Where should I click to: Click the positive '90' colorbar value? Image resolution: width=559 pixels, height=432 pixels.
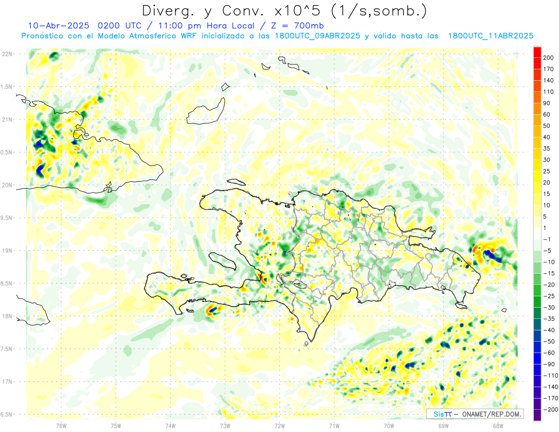pos(547,103)
